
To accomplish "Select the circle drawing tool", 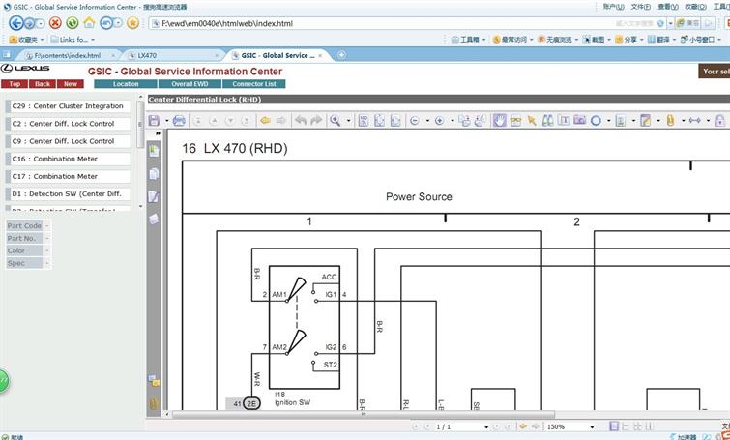I will pyautogui.click(x=596, y=121).
